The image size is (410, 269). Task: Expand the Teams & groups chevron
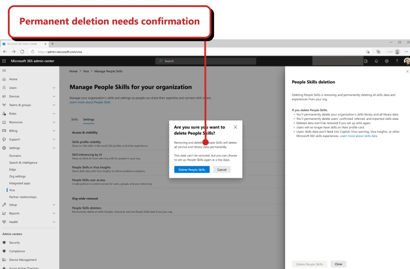point(54,105)
